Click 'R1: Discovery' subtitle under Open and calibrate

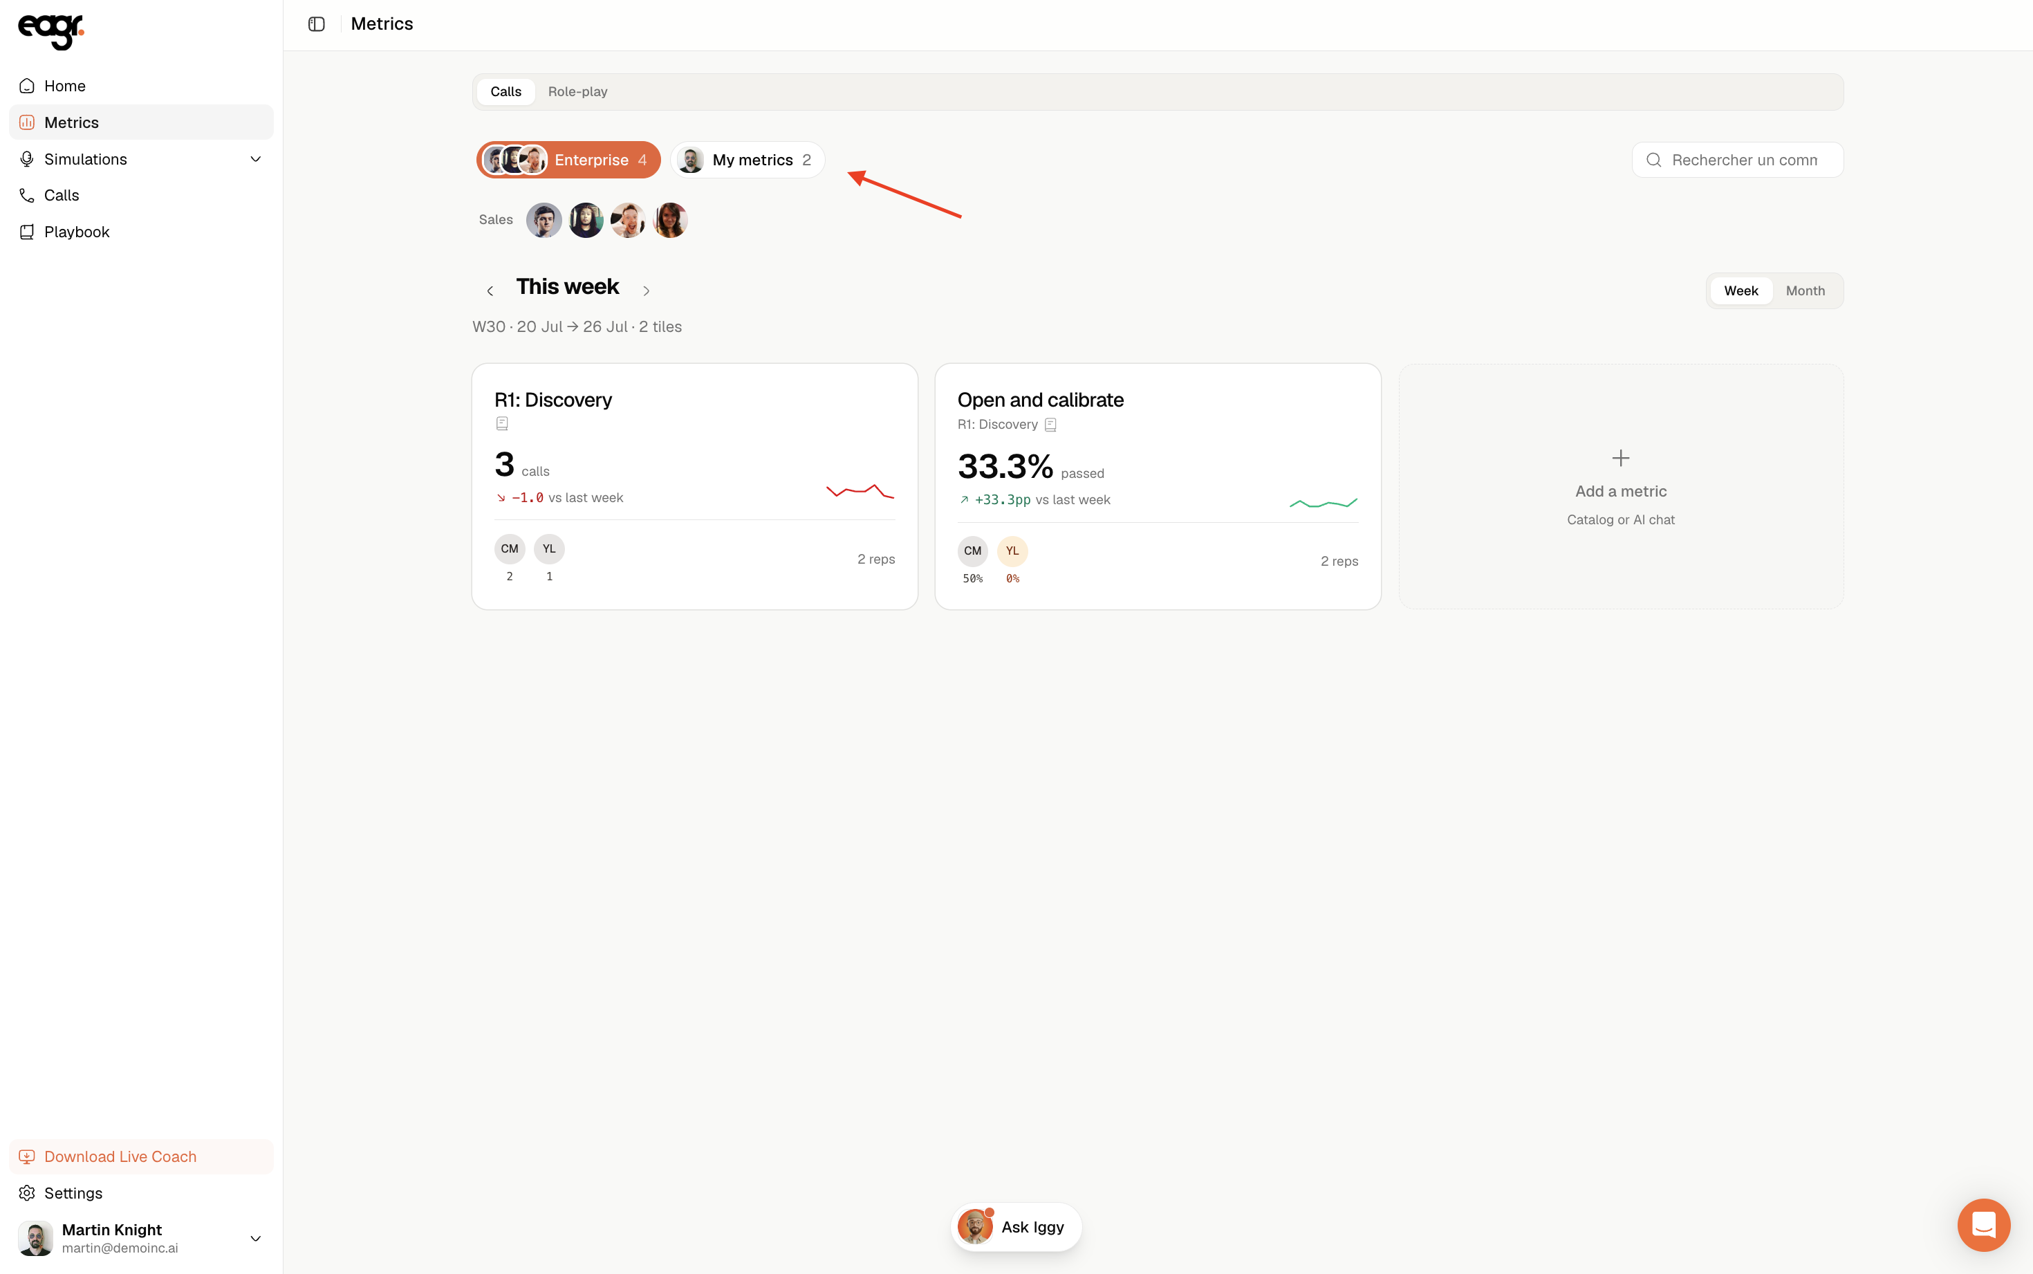[x=997, y=425]
